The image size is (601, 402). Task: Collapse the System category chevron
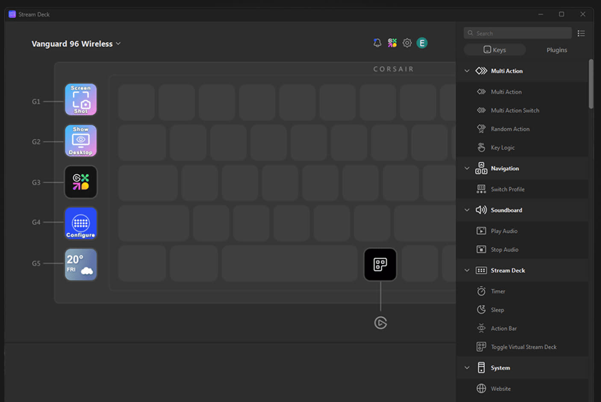467,368
